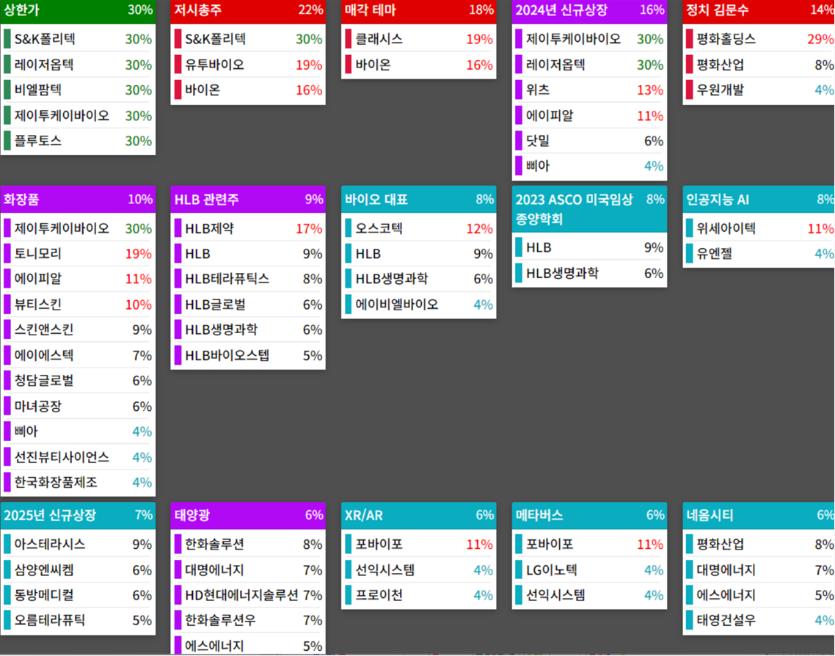The height and width of the screenshot is (656, 835).
Task: Open the XR/AR theme header
Action: (x=418, y=515)
